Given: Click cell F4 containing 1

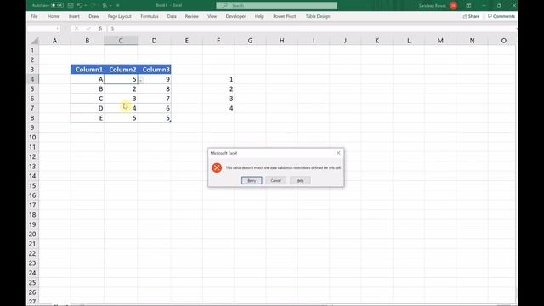Looking at the screenshot, I should pos(218,79).
